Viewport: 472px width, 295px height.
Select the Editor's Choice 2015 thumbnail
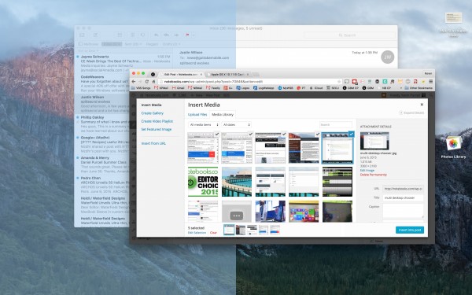pyautogui.click(x=203, y=182)
